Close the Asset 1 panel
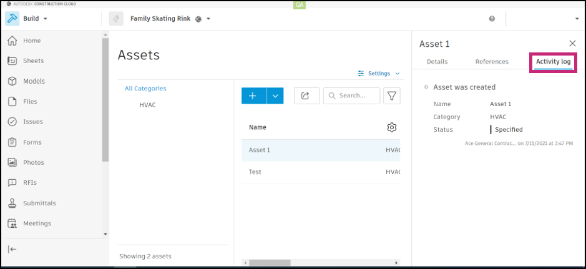 pos(572,44)
